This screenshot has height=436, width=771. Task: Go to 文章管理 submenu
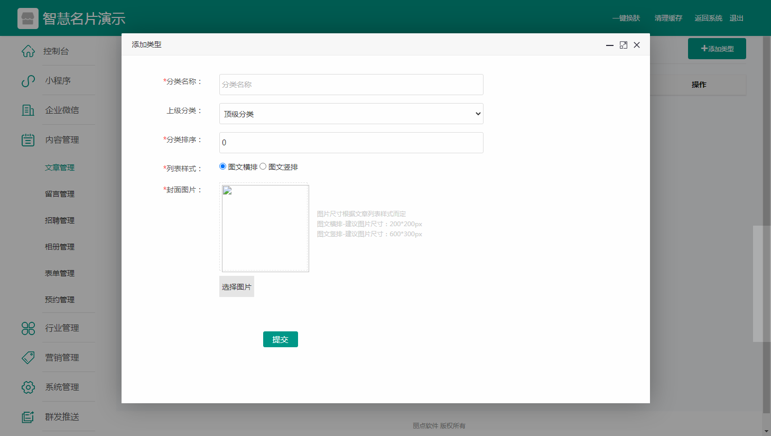pyautogui.click(x=60, y=168)
